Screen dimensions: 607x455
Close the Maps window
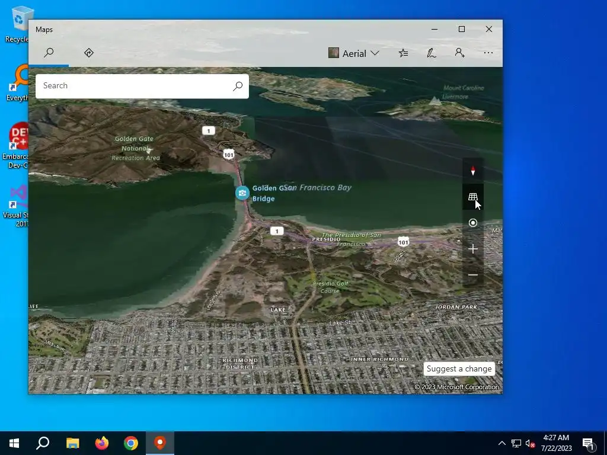[489, 30]
